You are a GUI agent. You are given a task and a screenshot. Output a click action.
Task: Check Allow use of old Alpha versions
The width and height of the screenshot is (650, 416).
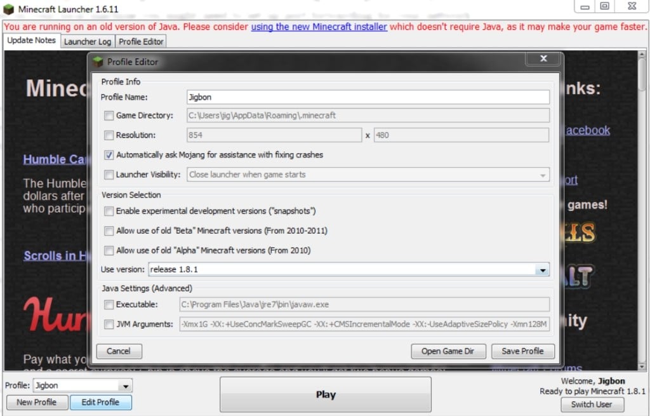click(109, 250)
